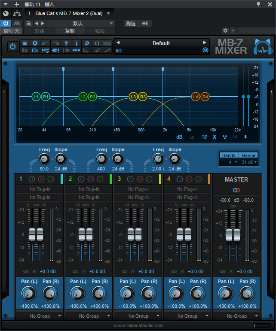276x331 pixels.
Task: Toggle bypass B on band 4
Action: point(180,179)
